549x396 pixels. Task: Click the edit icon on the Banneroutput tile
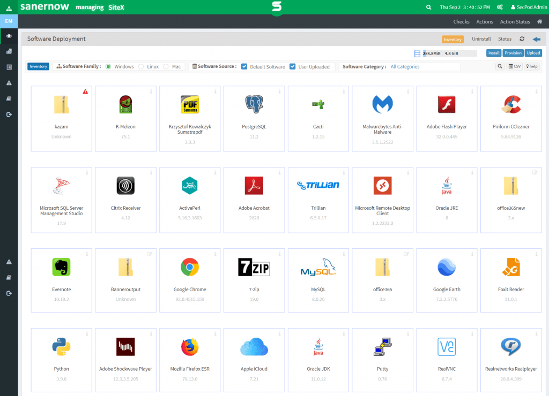tap(150, 254)
